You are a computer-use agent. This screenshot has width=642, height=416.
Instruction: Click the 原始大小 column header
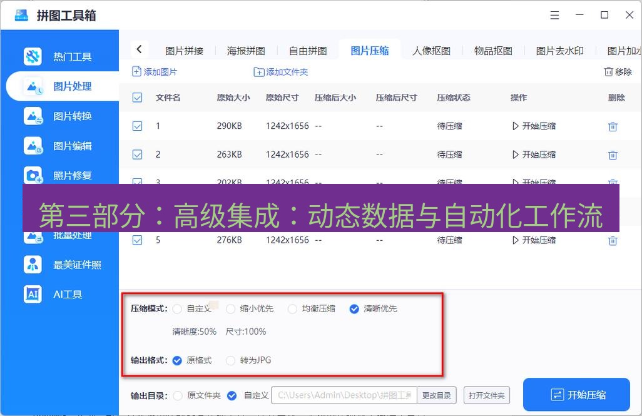pyautogui.click(x=233, y=98)
